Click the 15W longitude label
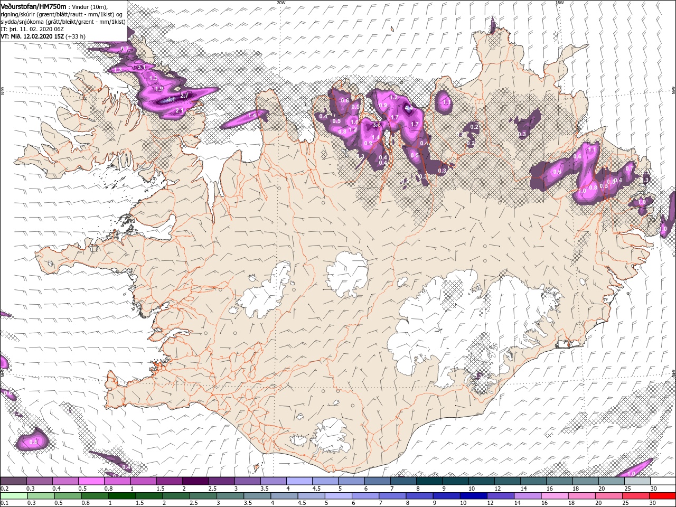The width and height of the screenshot is (676, 507). 559,2
